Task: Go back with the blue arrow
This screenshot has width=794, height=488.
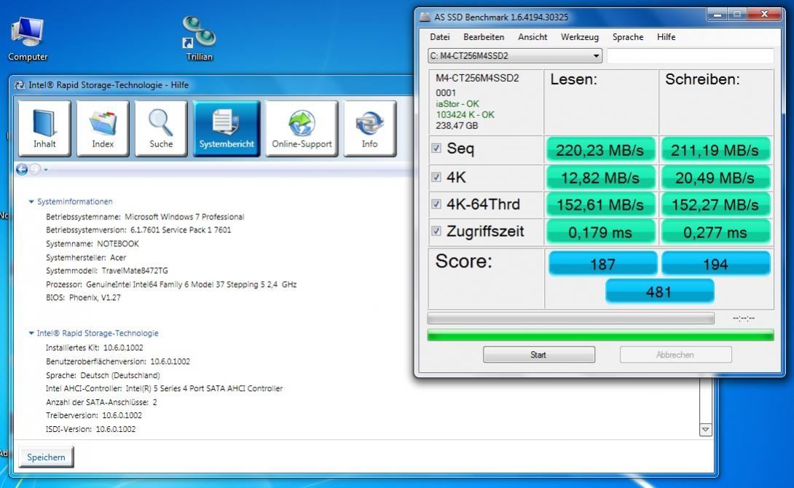Action: [x=22, y=169]
